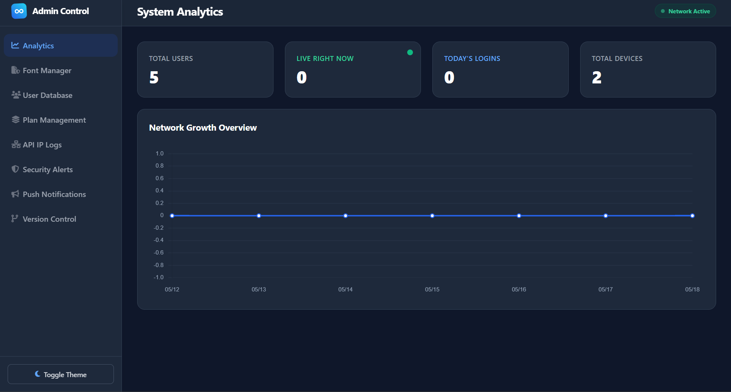Open Push Notifications
The height and width of the screenshot is (392, 731).
click(x=61, y=194)
